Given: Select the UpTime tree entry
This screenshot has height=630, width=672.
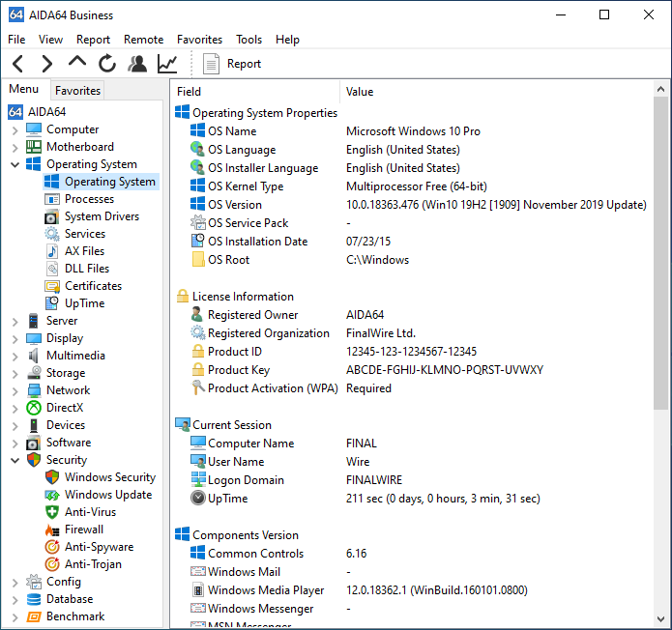Looking at the screenshot, I should point(84,303).
